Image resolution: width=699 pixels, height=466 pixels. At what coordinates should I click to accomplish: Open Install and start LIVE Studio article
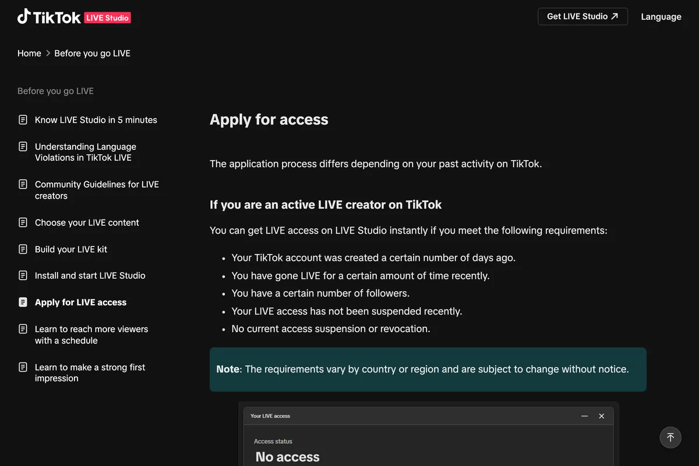coord(90,276)
